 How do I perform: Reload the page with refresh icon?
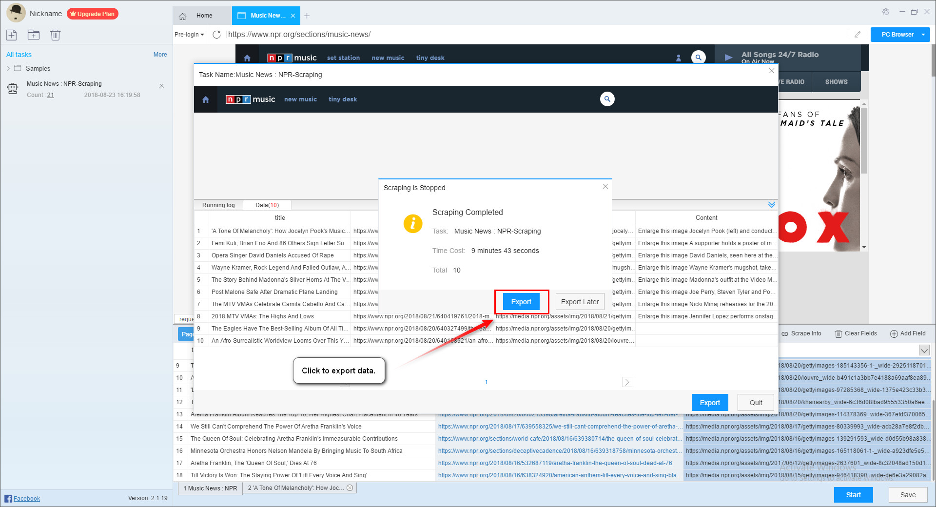click(x=217, y=35)
